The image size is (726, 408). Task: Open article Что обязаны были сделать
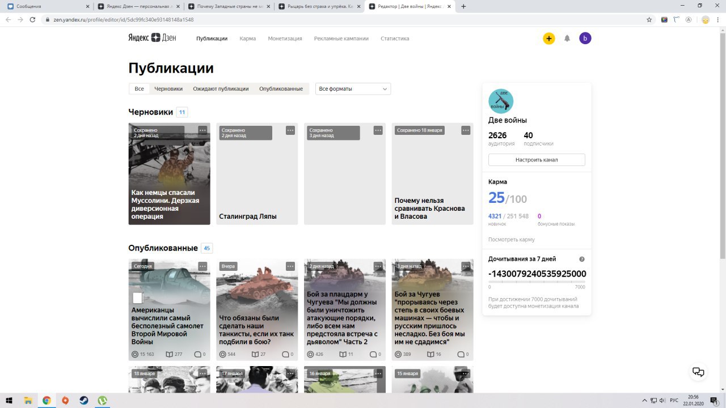click(x=257, y=310)
